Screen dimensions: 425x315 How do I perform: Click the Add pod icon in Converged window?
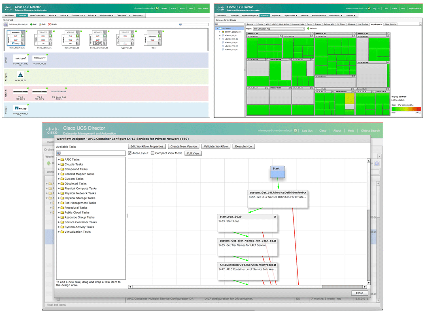point(31,24)
